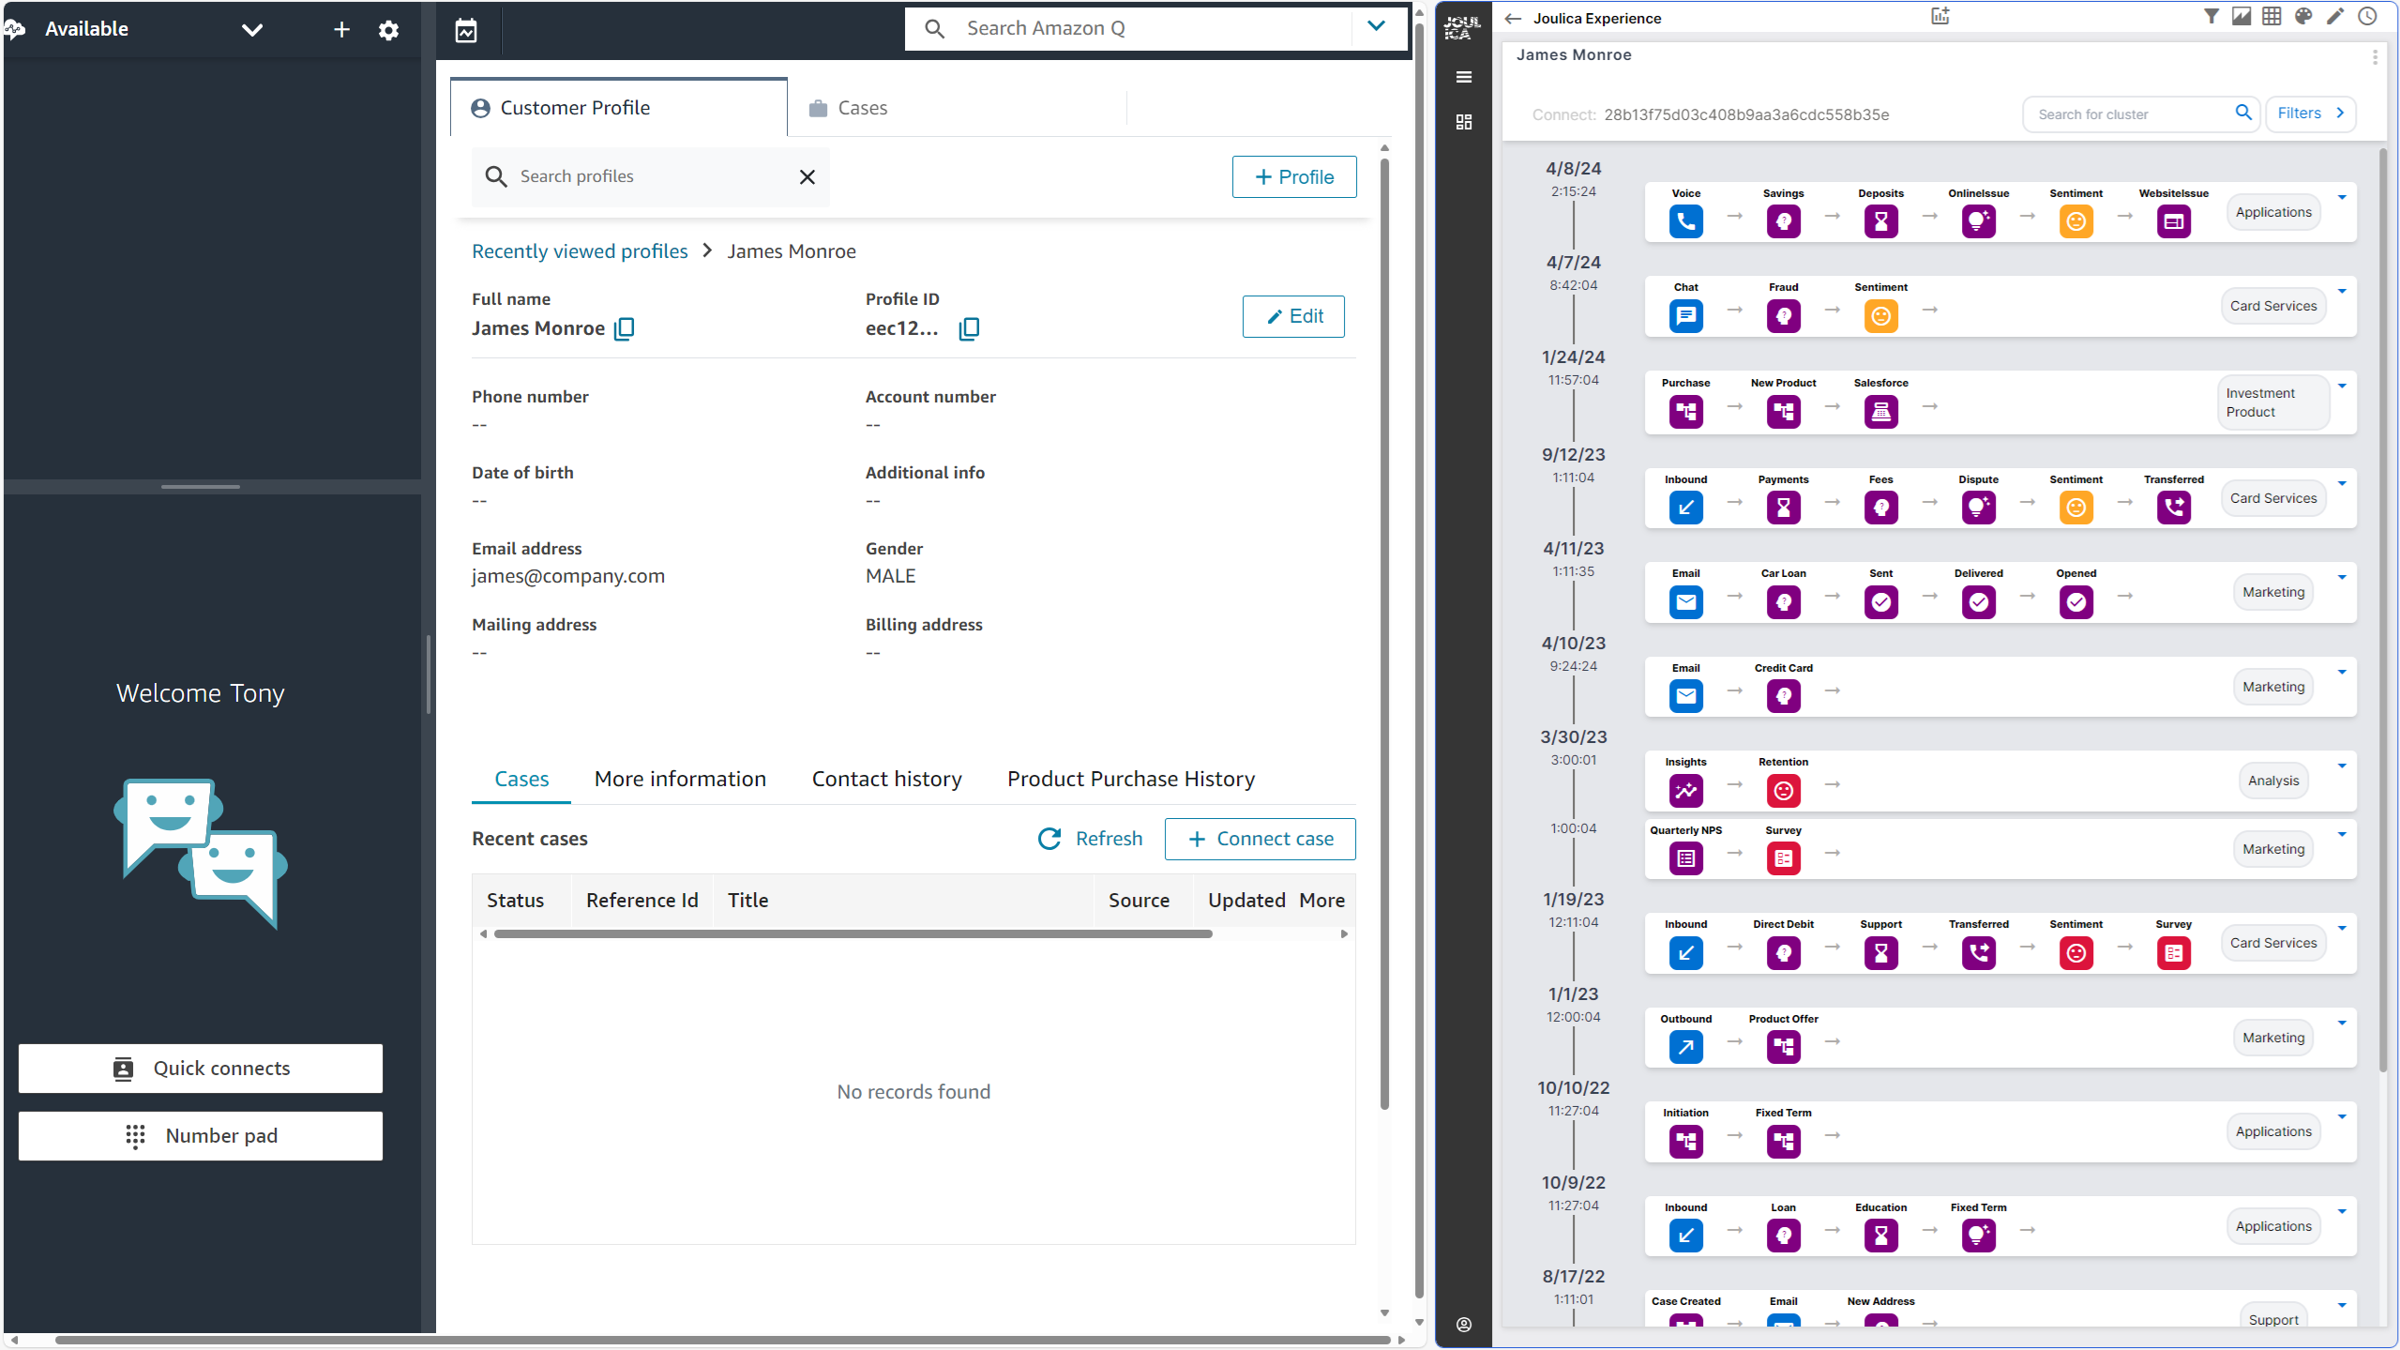Open the filter icon in Joulica toolbar
The image size is (2400, 1350).
tap(2211, 16)
